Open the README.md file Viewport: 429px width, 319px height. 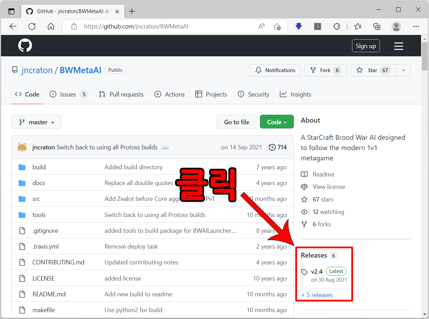(49, 294)
